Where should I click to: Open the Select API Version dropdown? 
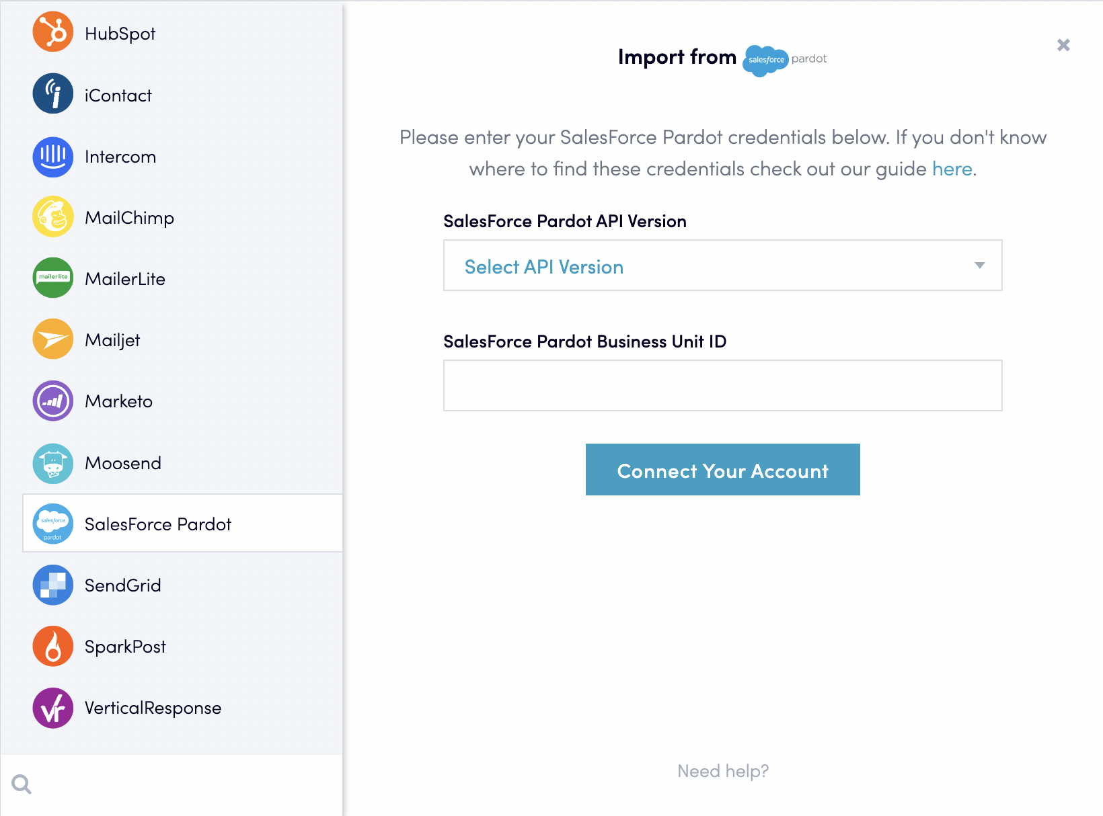tap(723, 266)
